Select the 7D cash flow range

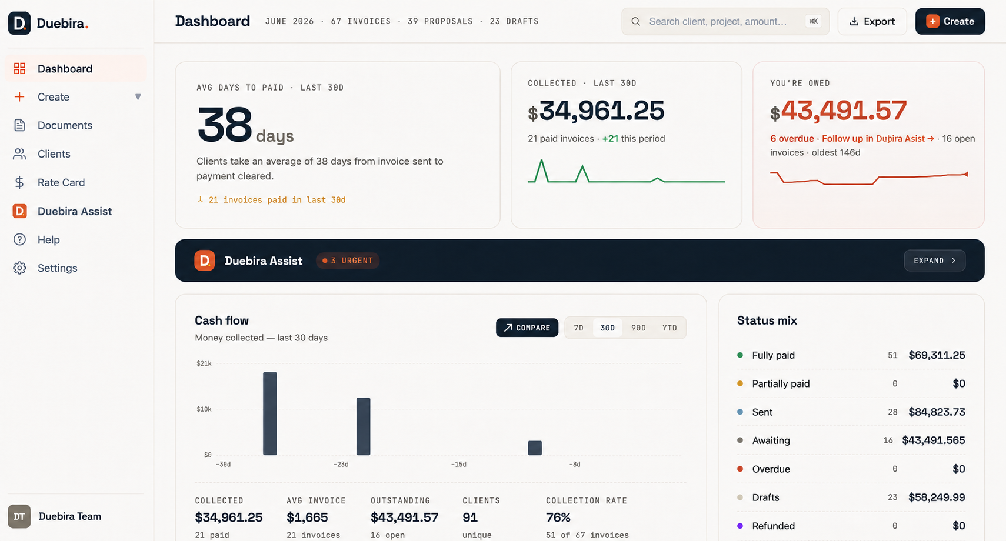pyautogui.click(x=579, y=328)
